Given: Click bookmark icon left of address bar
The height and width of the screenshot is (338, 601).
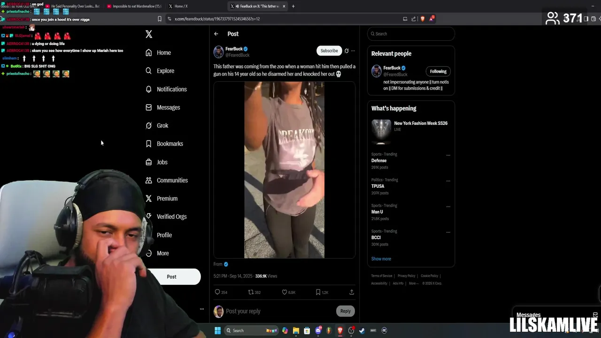Looking at the screenshot, I should coord(160,19).
